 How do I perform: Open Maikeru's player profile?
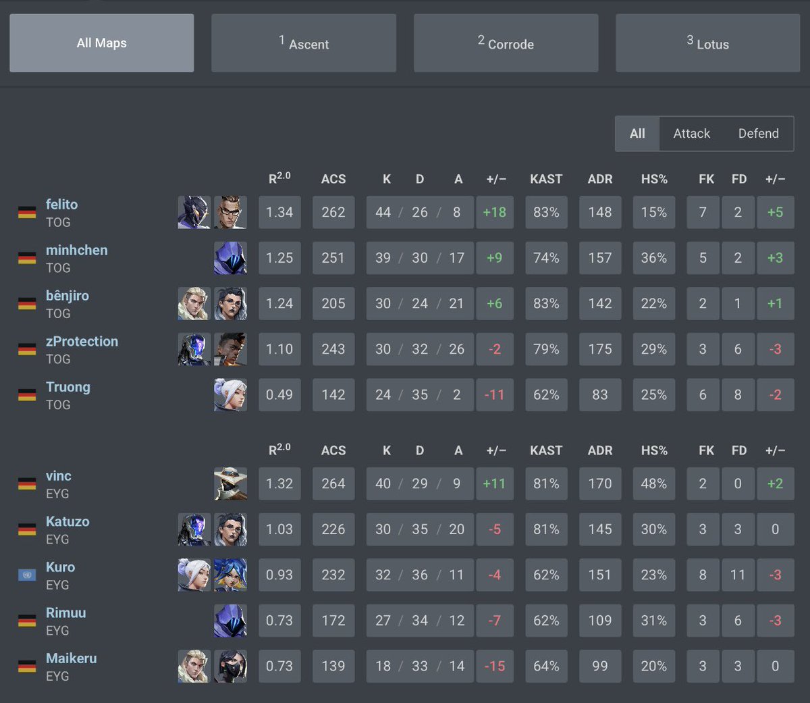(x=71, y=658)
